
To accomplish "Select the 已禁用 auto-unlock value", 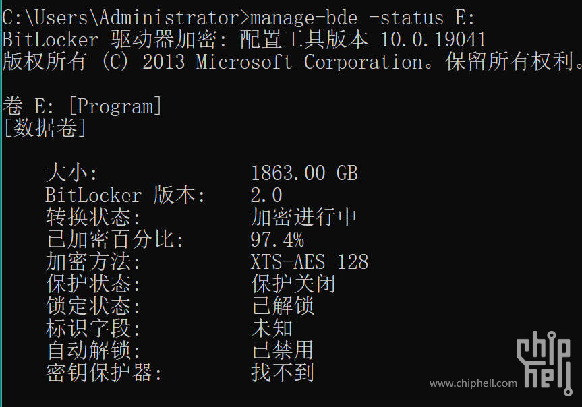I will (x=283, y=350).
